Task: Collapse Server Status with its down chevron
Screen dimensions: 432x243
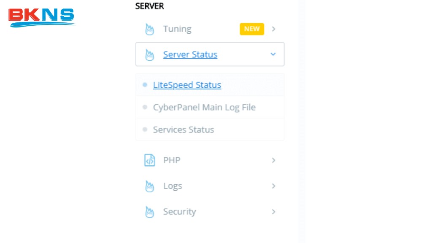Action: 273,54
